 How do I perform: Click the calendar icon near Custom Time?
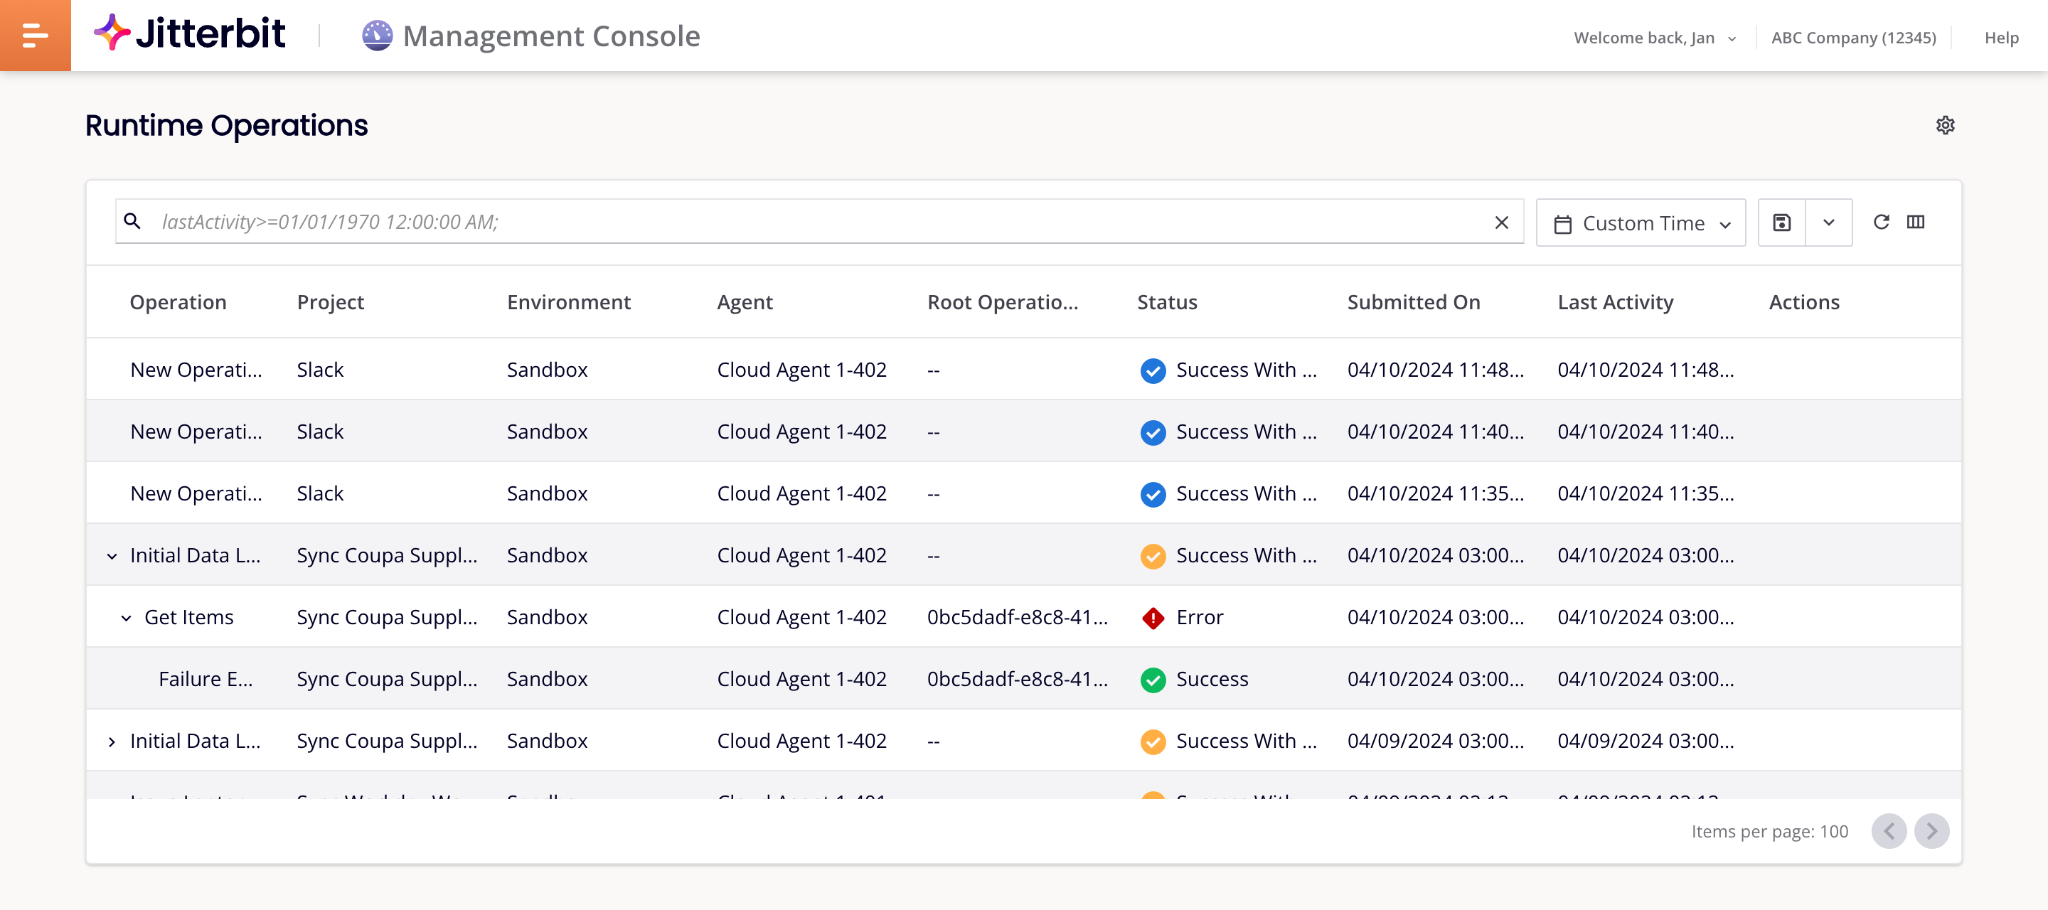[x=1562, y=222]
